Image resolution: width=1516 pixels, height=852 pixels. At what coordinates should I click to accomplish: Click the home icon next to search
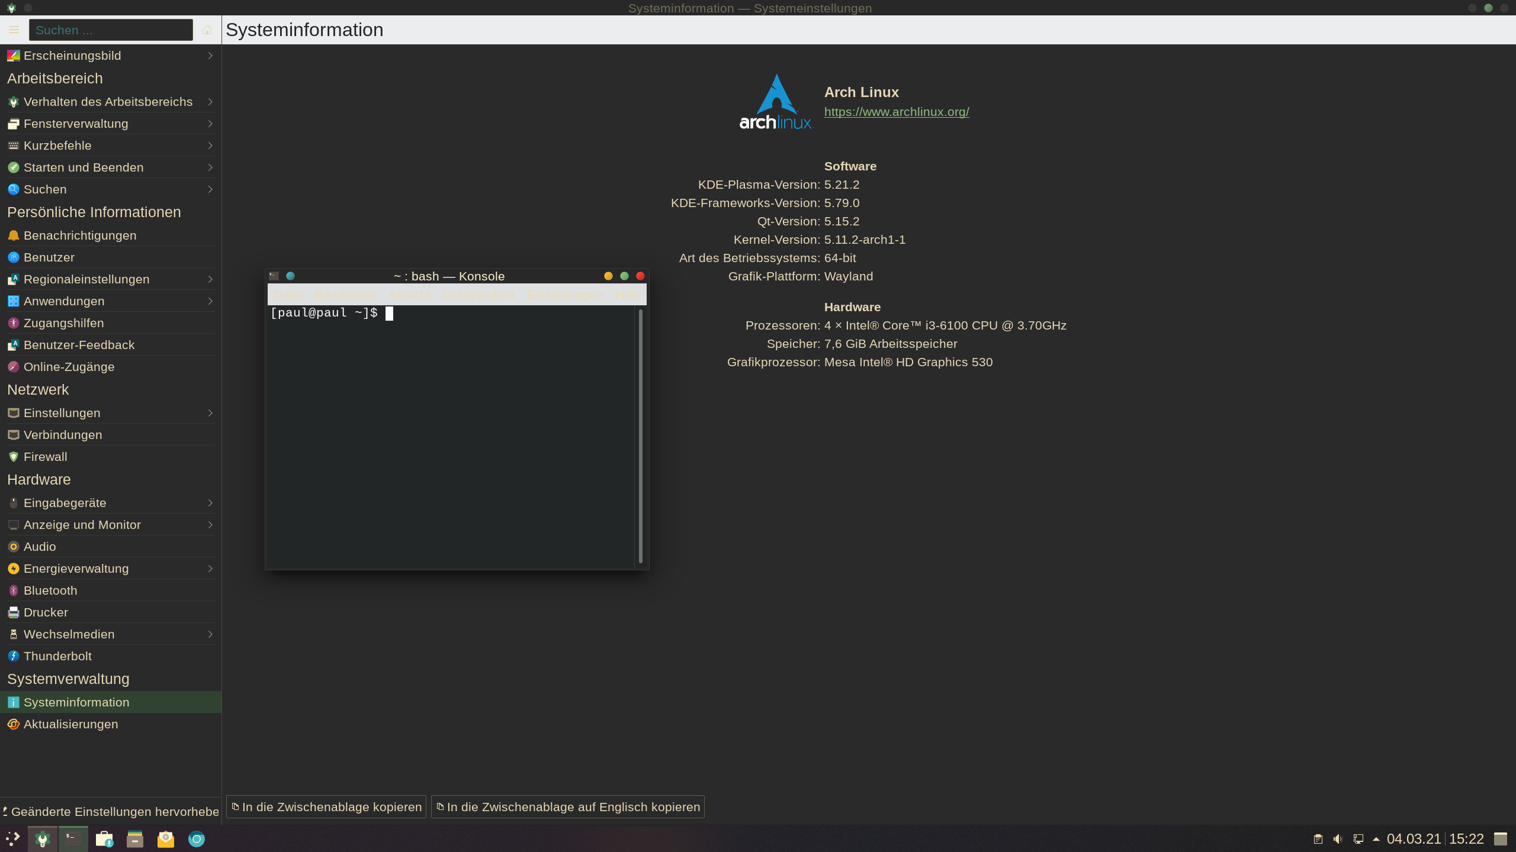[x=207, y=30]
